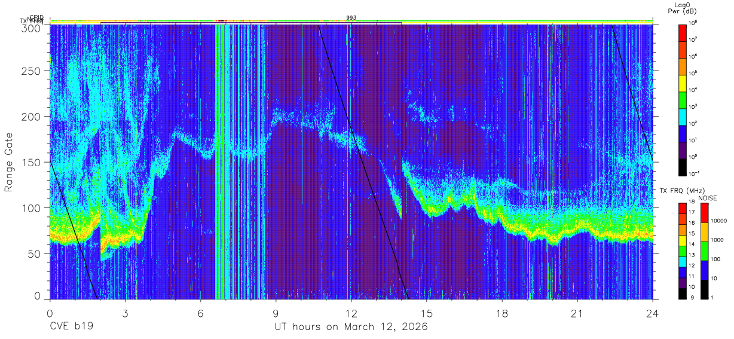Click the 10^5 label on power colorbar
Viewport: 734px width, 339px height.
coord(693,73)
